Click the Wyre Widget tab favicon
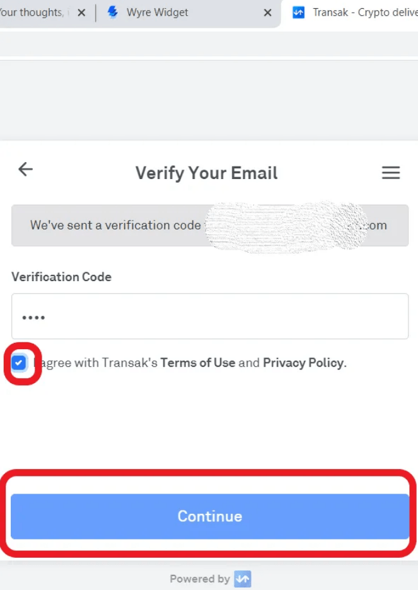The width and height of the screenshot is (418, 590). coord(113,12)
